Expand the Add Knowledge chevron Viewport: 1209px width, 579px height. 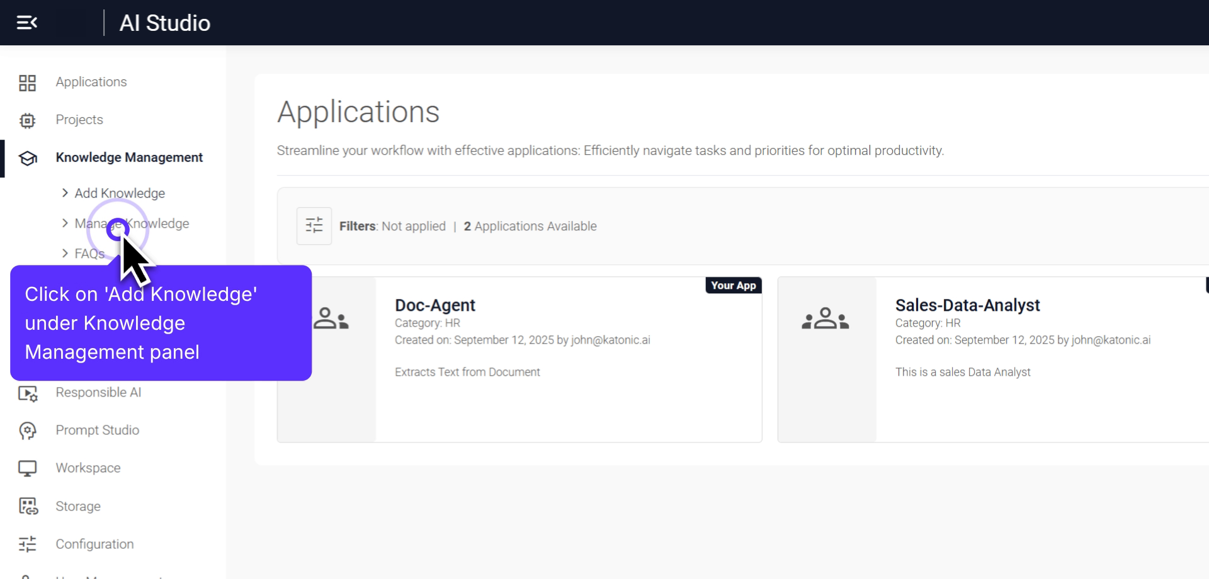point(65,193)
